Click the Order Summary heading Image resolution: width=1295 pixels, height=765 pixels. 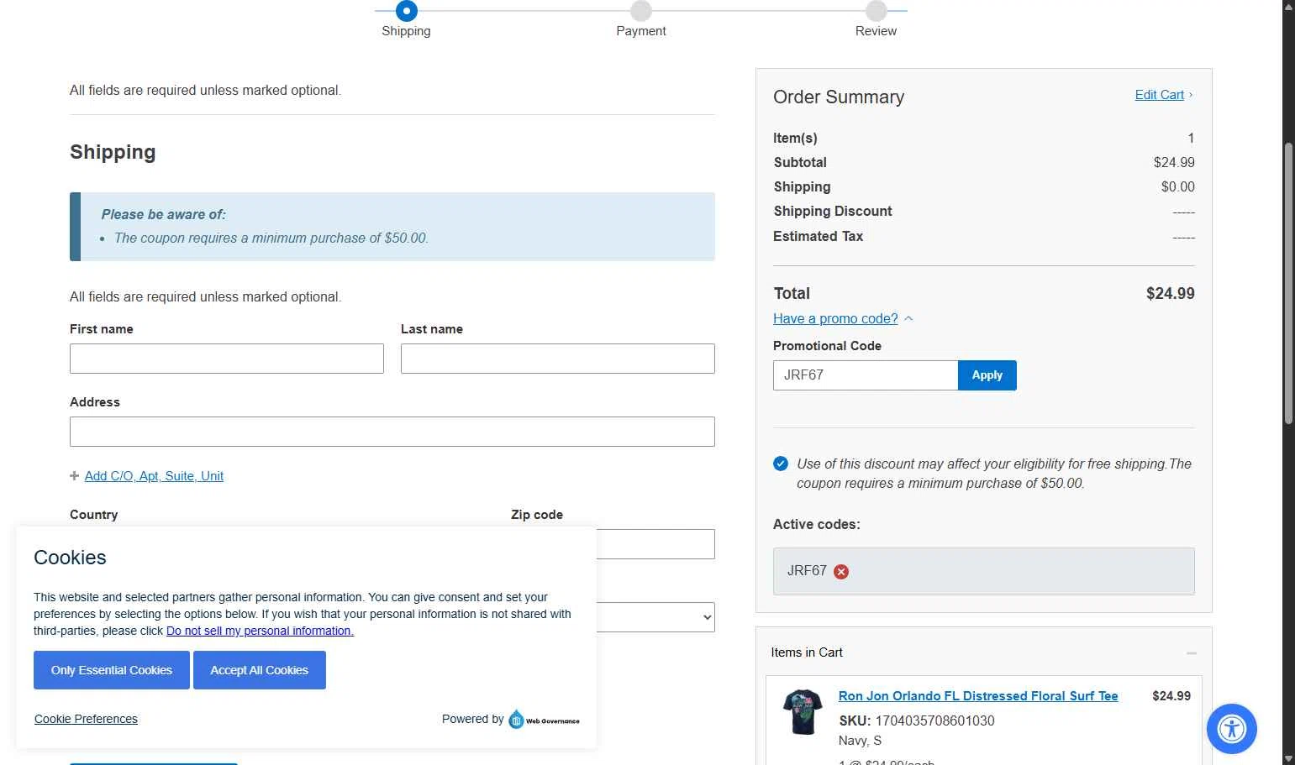click(x=839, y=97)
